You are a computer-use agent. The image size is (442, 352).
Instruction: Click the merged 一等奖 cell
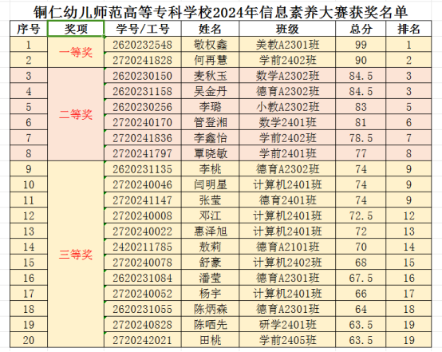tap(76, 52)
